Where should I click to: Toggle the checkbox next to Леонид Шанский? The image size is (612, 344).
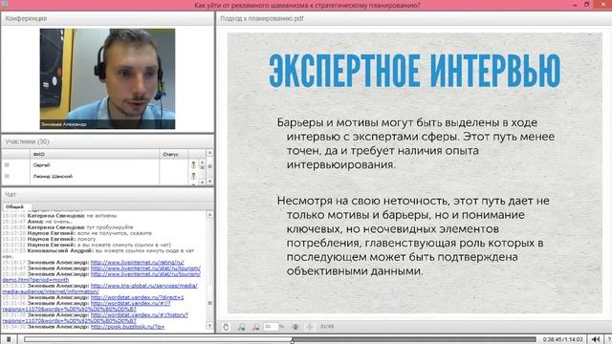[x=7, y=176]
